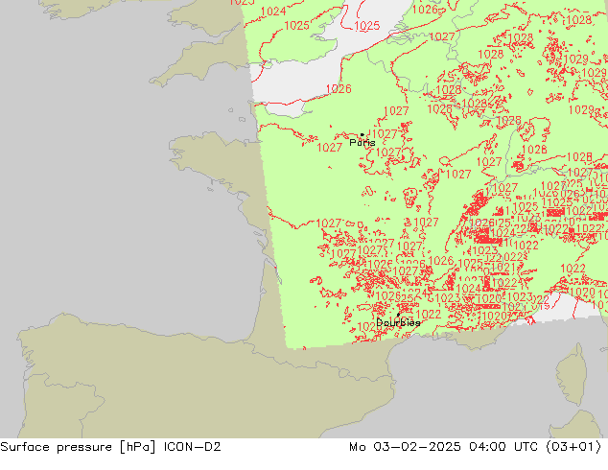Image resolution: width=608 pixels, height=470 pixels.
Task: Click the 1024 isobar label at the top
Action: [273, 12]
